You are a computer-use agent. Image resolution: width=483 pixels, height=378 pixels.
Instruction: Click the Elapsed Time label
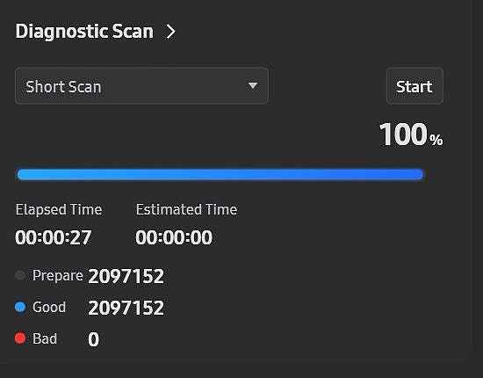[59, 209]
